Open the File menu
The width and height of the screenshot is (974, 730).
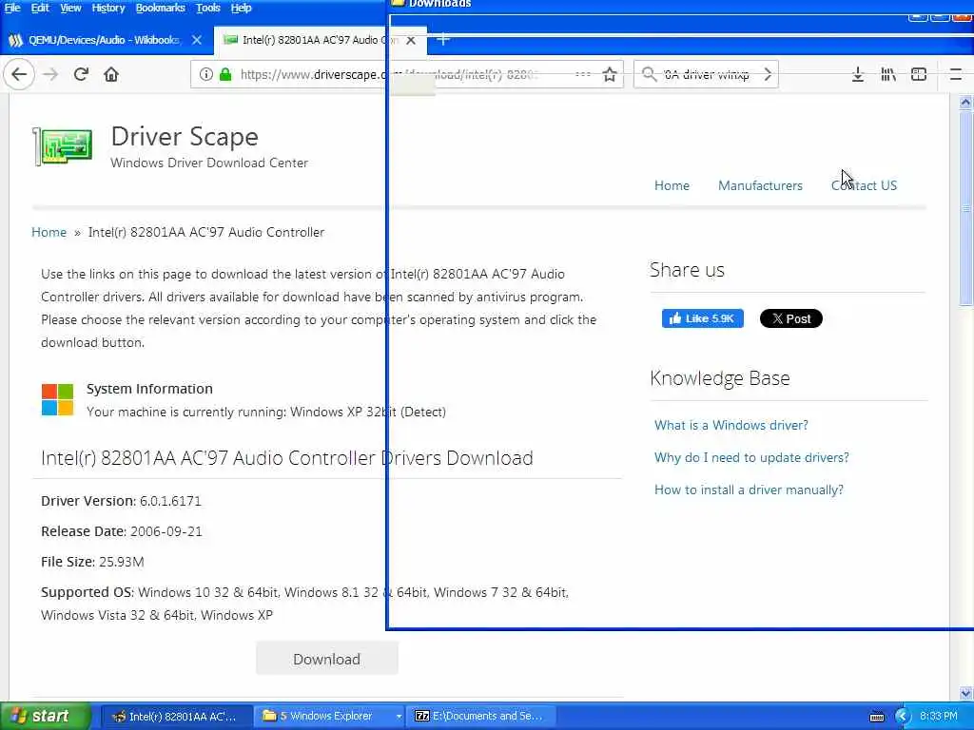[x=12, y=8]
